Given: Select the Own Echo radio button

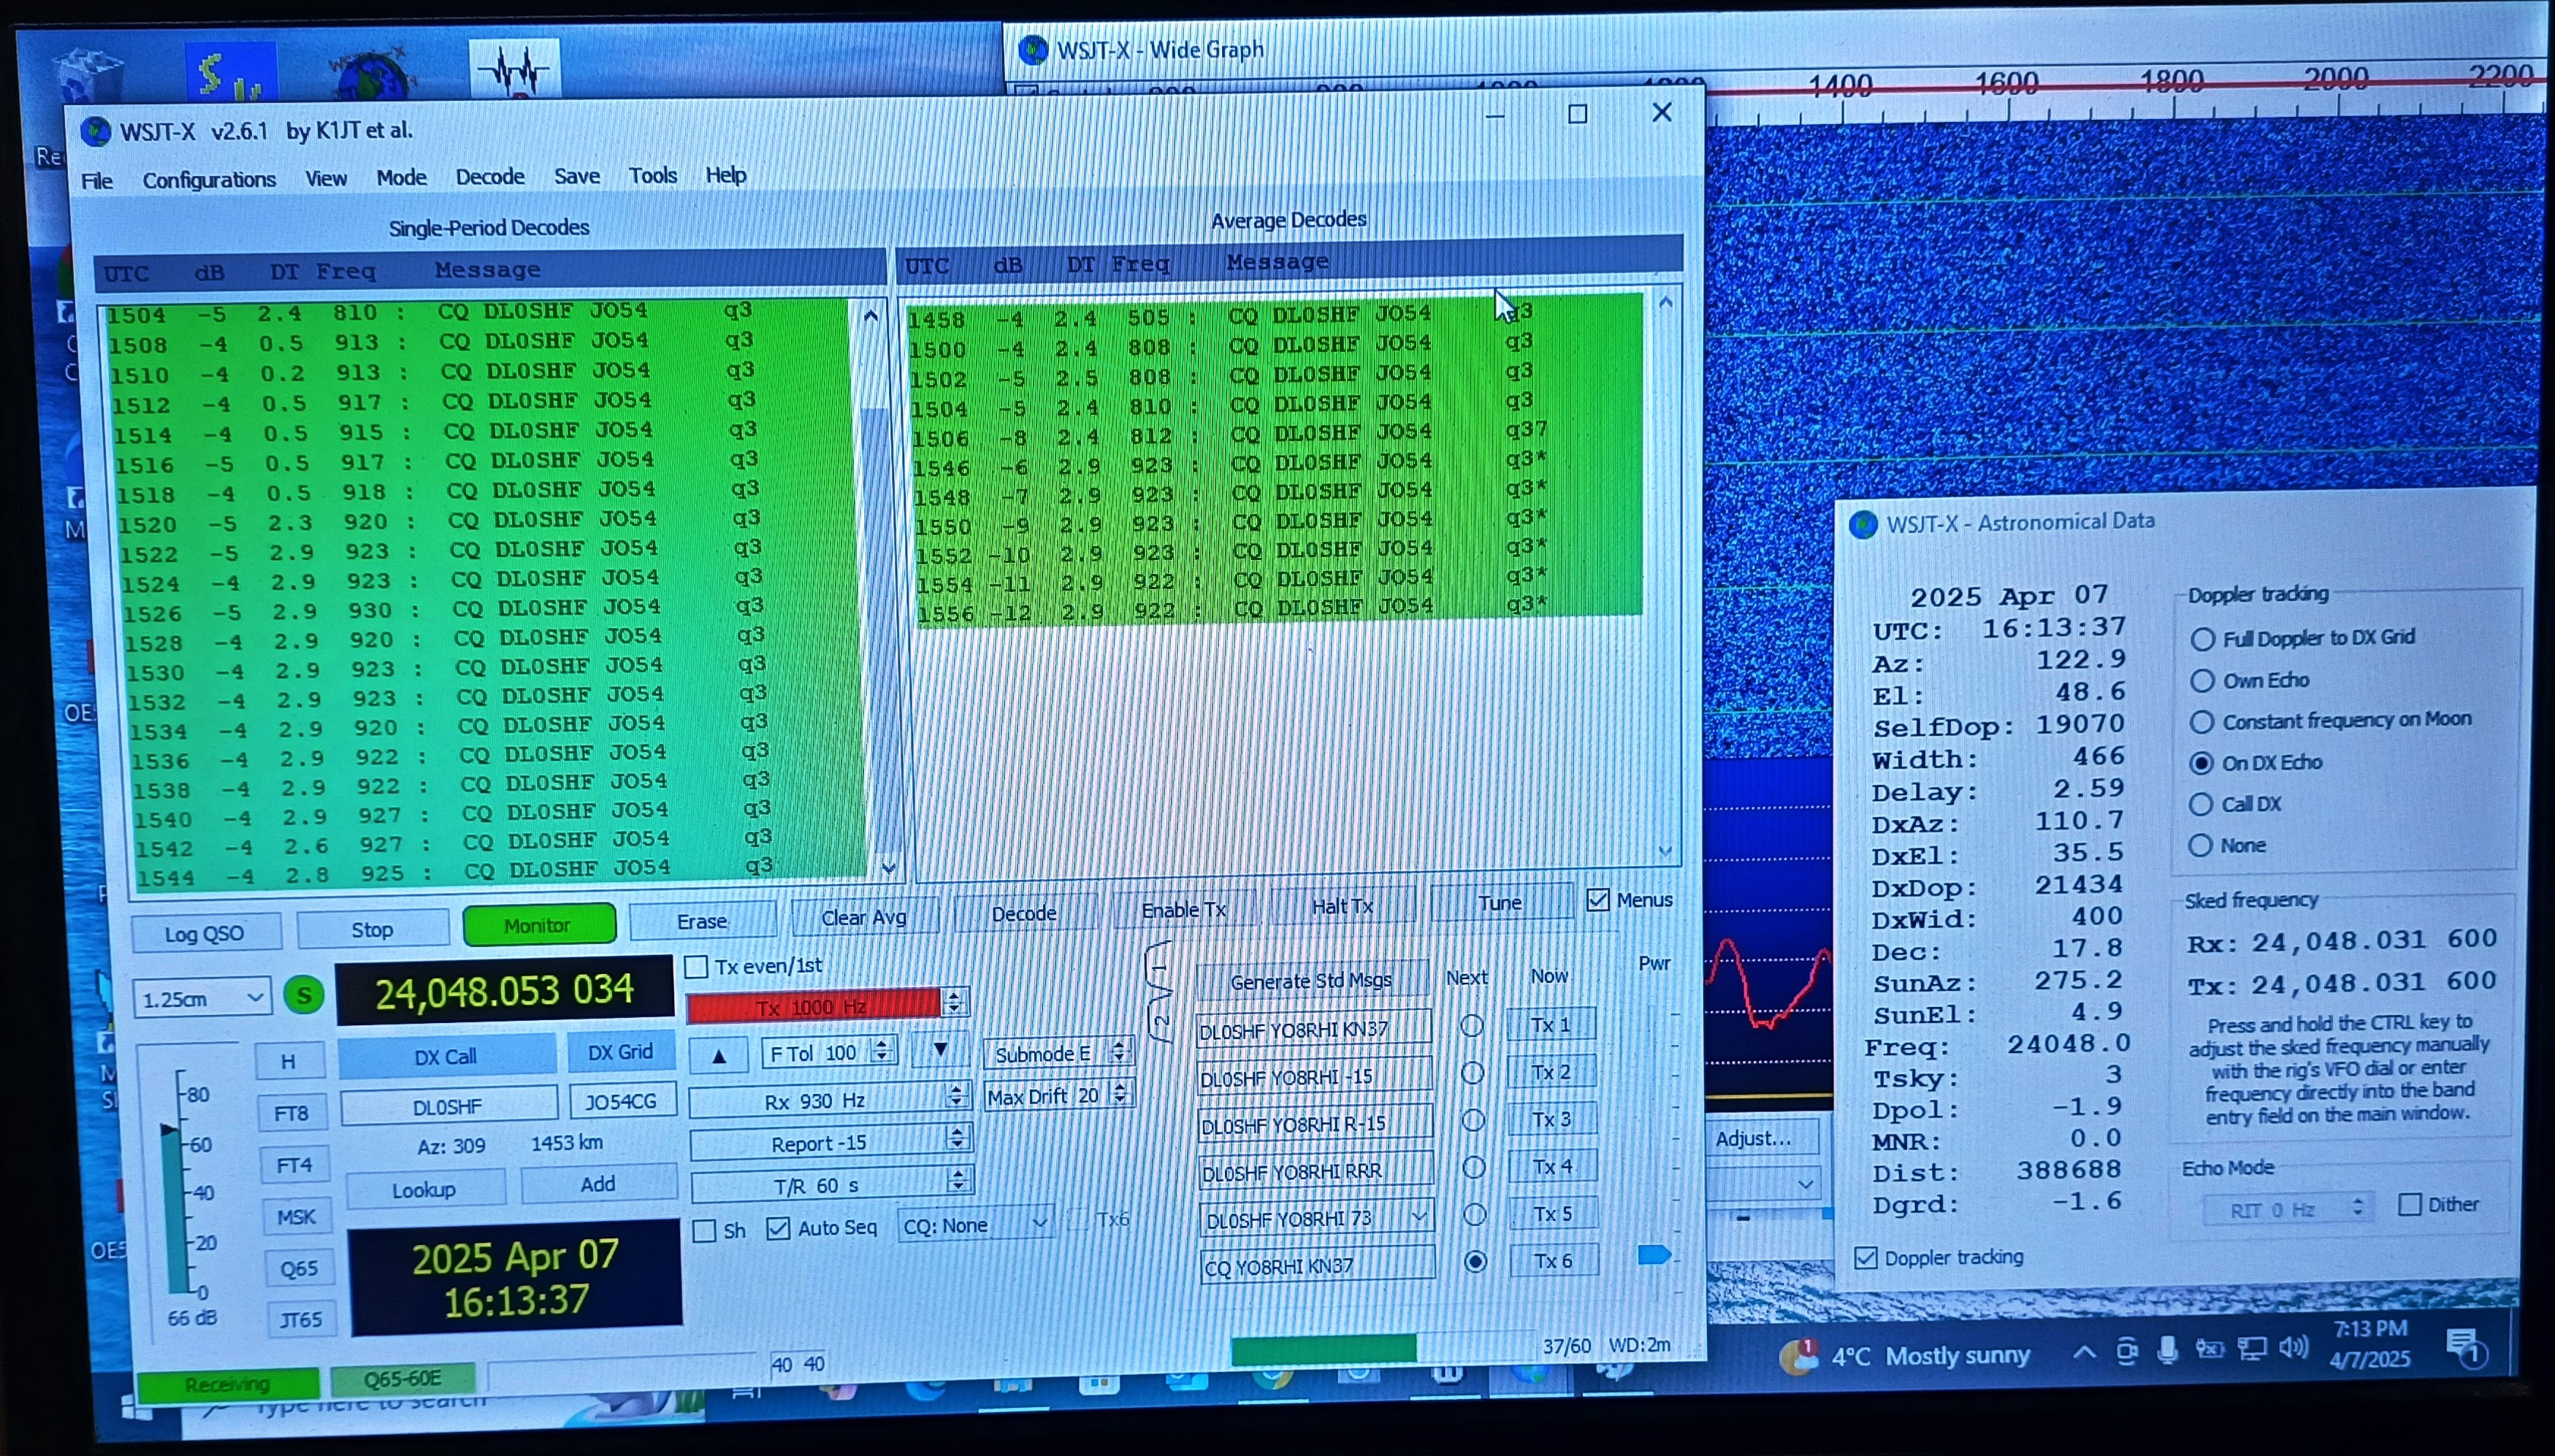Looking at the screenshot, I should coord(2202,681).
